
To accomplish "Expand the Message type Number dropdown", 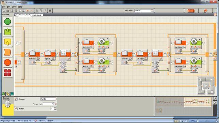I will [x=48, y=99].
